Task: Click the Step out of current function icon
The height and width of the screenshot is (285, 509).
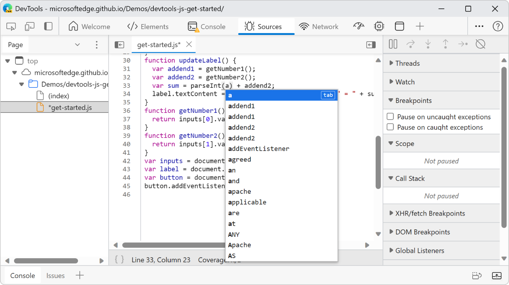Action: [x=445, y=44]
